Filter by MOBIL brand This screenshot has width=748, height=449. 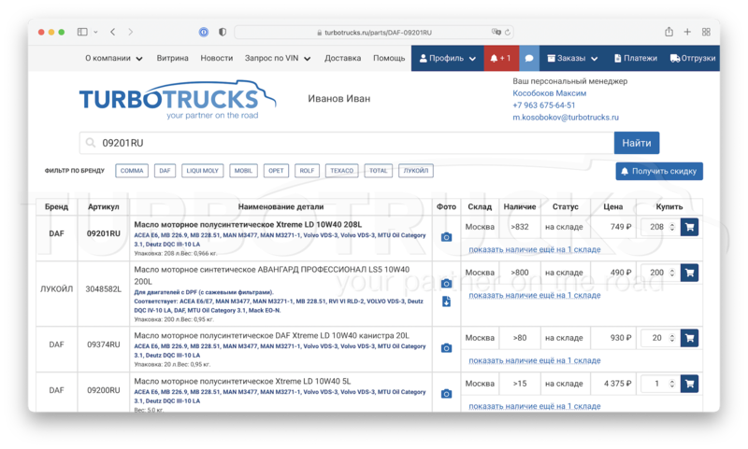pos(243,171)
